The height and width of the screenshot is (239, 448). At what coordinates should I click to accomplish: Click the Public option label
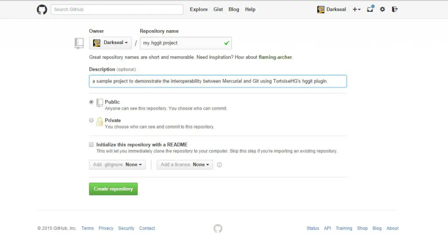coord(112,102)
